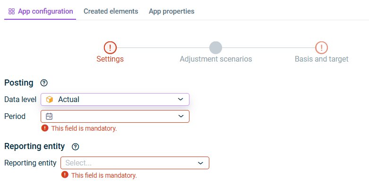Click the Settings step warning circle
Viewport: 369px width, 189px height.
click(110, 47)
